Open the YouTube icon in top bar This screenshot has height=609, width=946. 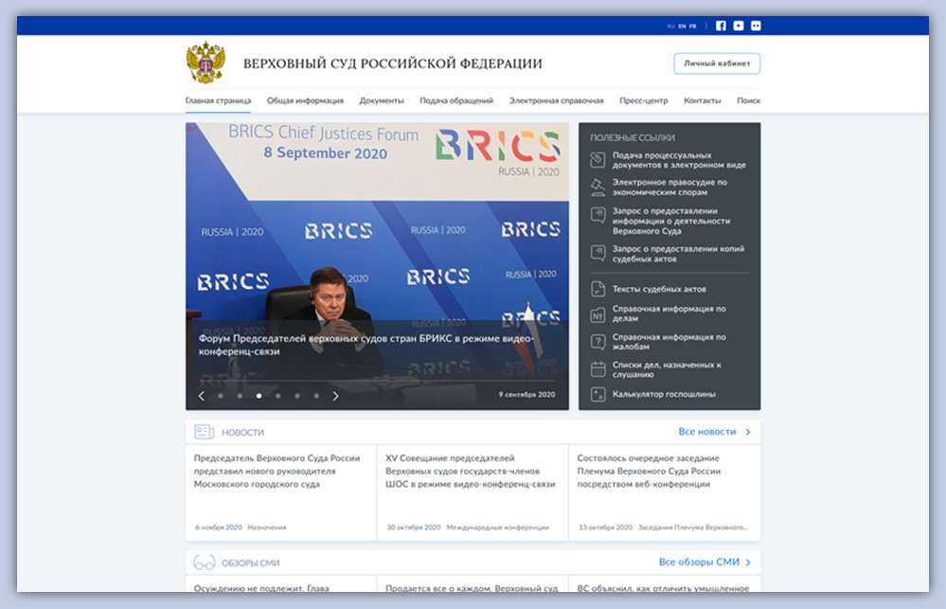pos(739,26)
